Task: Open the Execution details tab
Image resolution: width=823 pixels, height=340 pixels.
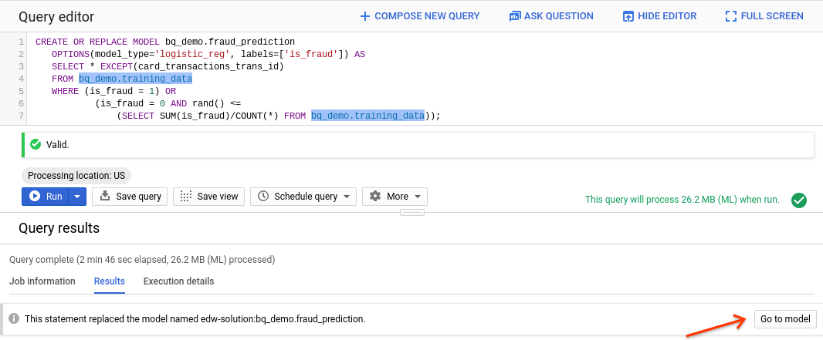Action: [178, 281]
